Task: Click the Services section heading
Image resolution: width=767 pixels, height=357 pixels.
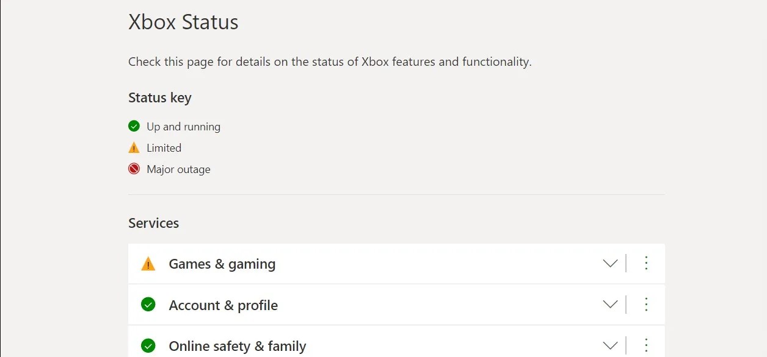Action: [153, 223]
